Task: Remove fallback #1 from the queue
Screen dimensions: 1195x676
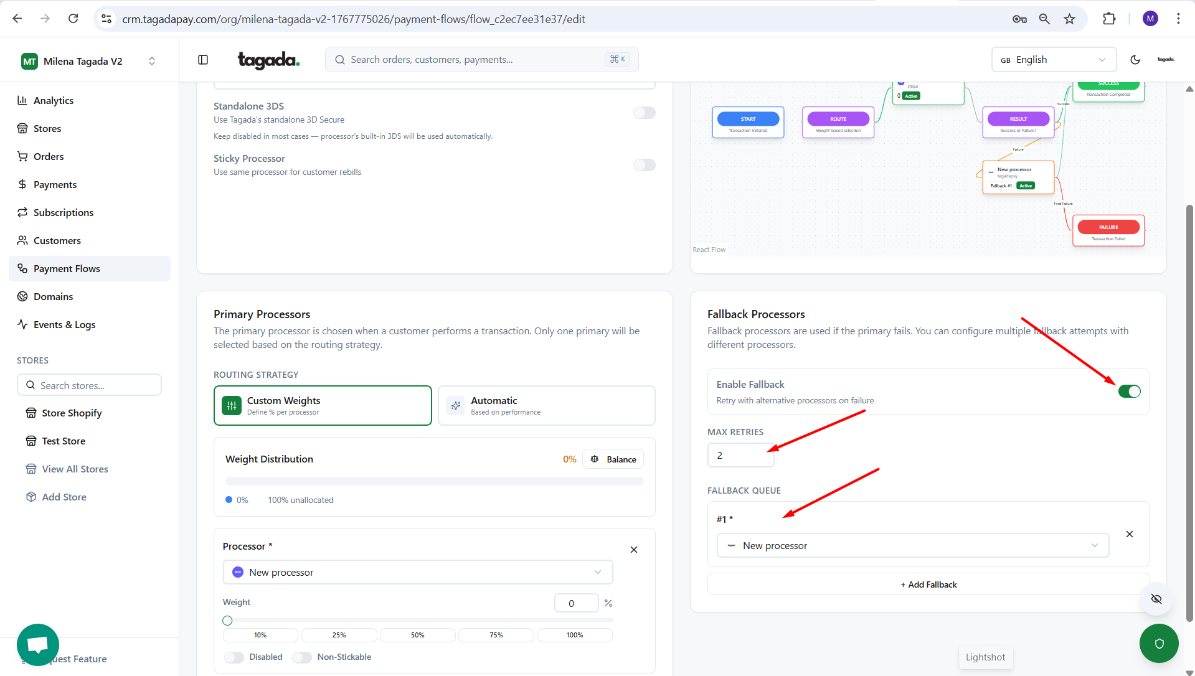Action: [x=1130, y=534]
